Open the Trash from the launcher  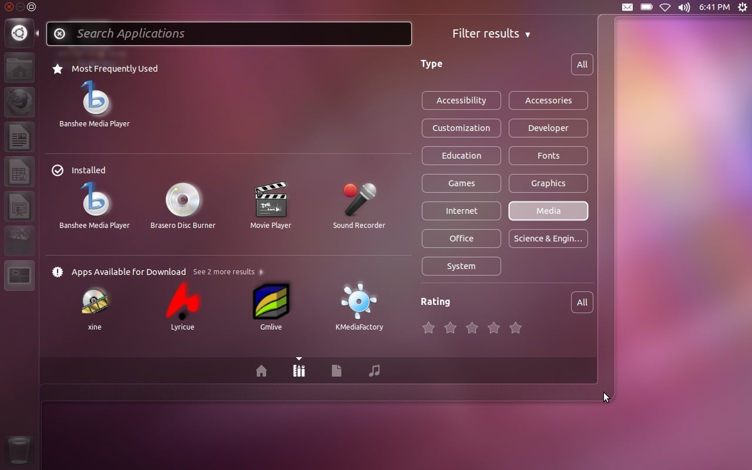[x=19, y=451]
